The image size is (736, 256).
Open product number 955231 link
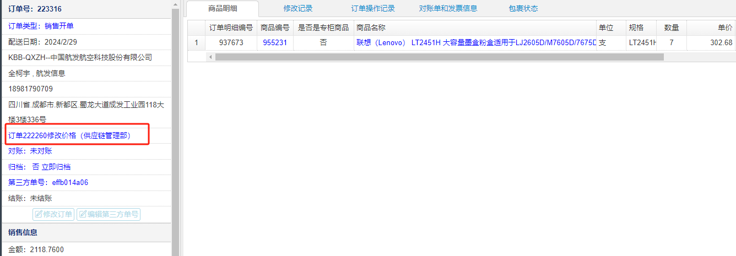275,42
